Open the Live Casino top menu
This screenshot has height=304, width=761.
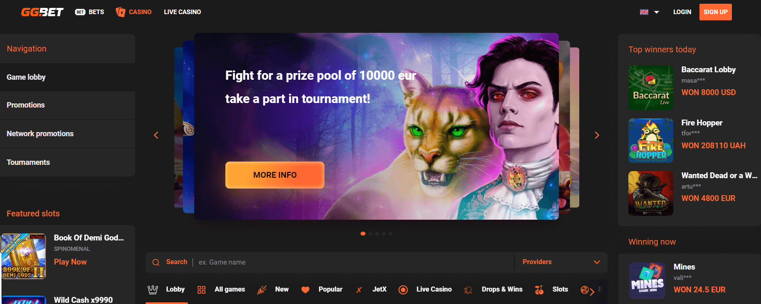click(183, 12)
